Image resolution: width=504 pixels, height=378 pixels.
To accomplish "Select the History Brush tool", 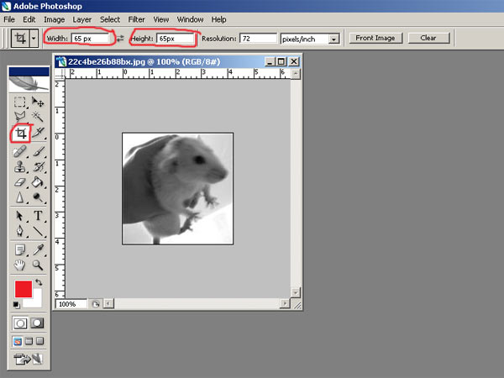I will coord(38,167).
